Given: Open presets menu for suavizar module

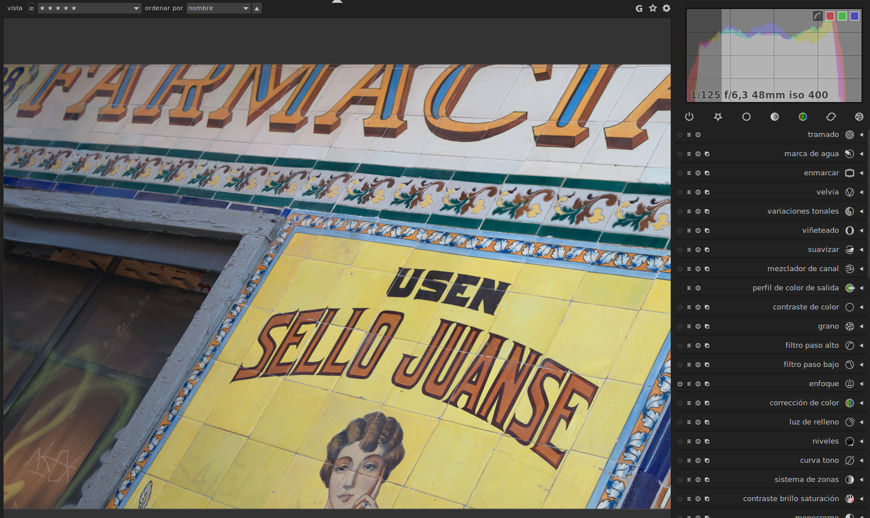Looking at the screenshot, I should pyautogui.click(x=689, y=250).
